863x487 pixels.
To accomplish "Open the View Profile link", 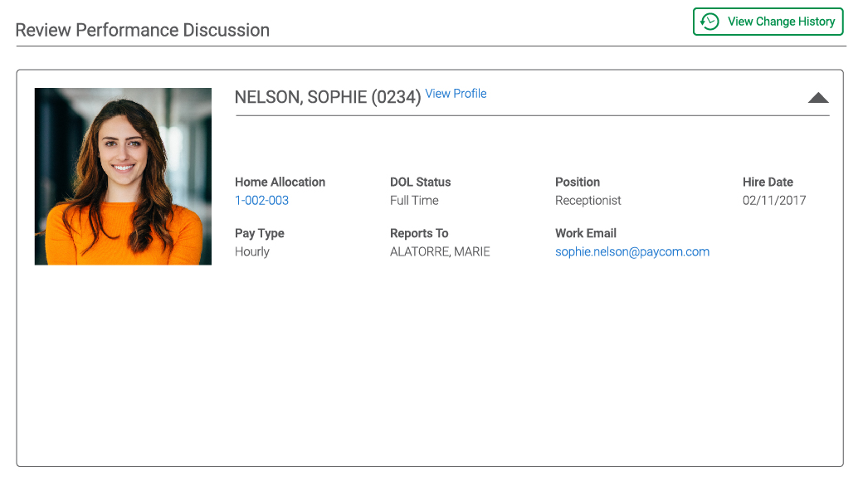I will (456, 94).
